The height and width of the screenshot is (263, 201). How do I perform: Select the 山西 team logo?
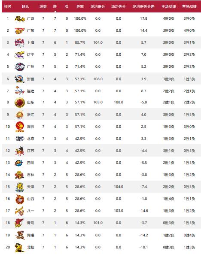[20, 199]
